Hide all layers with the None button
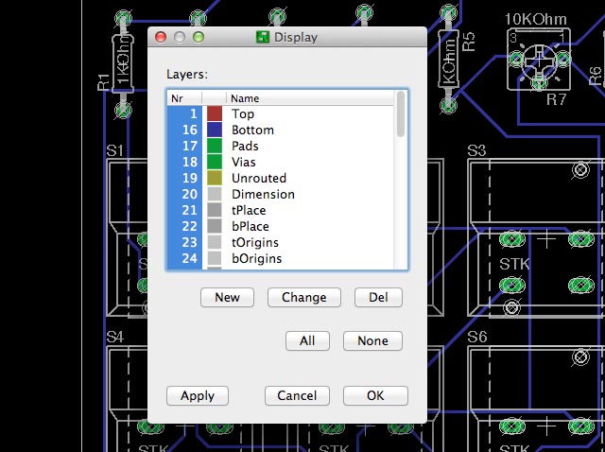Image resolution: width=605 pixels, height=452 pixels. pos(372,340)
